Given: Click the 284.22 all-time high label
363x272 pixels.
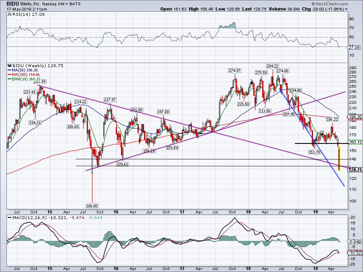Looking at the screenshot, I should pyautogui.click(x=272, y=66).
